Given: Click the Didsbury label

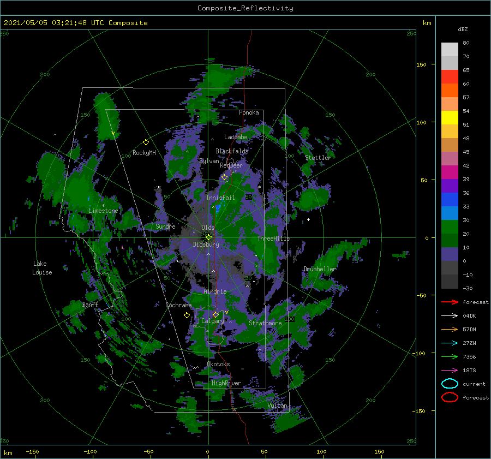Looking at the screenshot, I should [206, 245].
